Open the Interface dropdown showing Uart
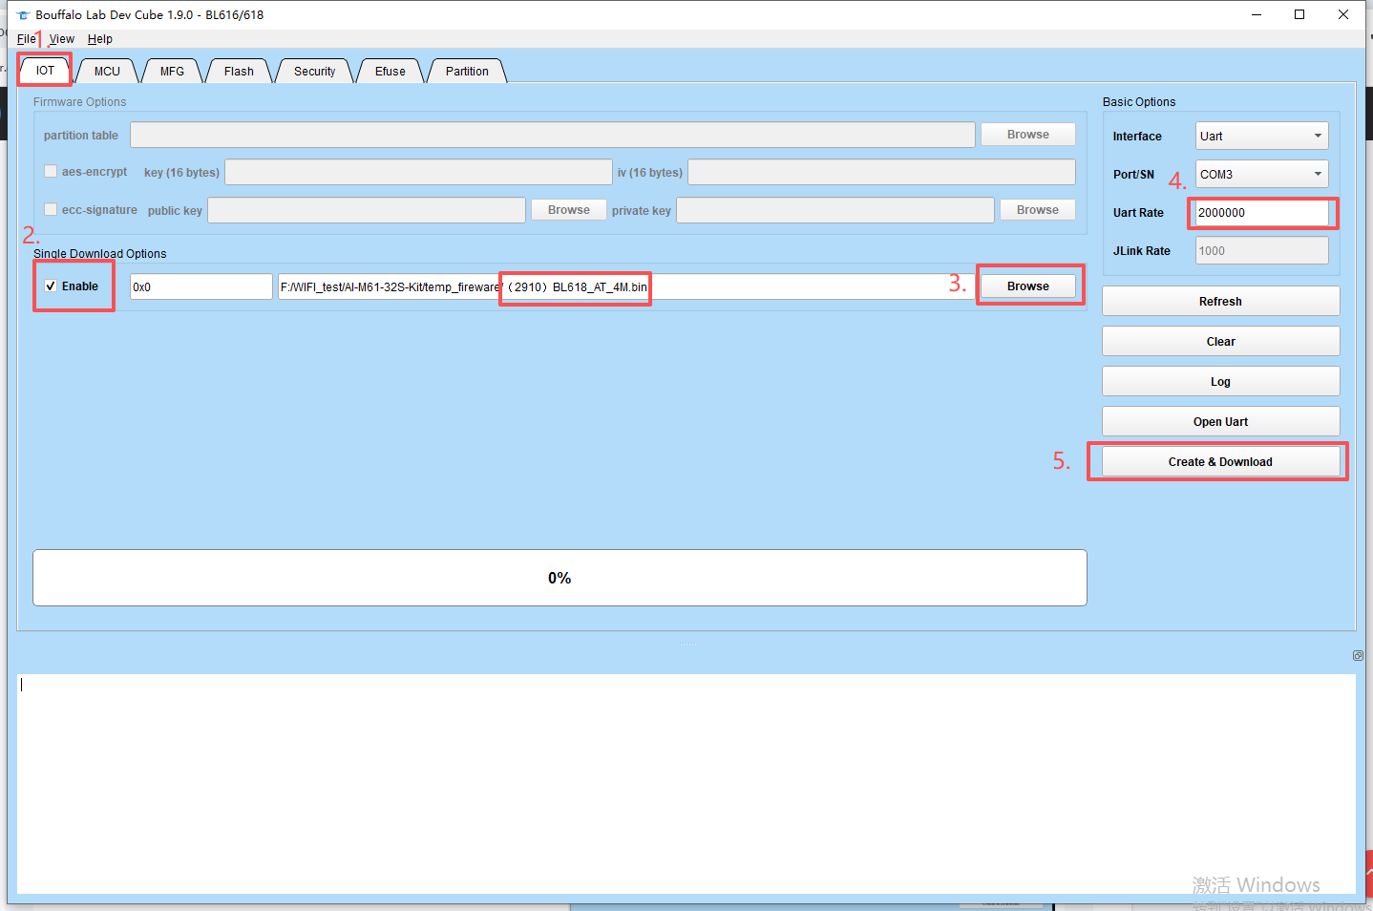The width and height of the screenshot is (1373, 911). point(1261,137)
